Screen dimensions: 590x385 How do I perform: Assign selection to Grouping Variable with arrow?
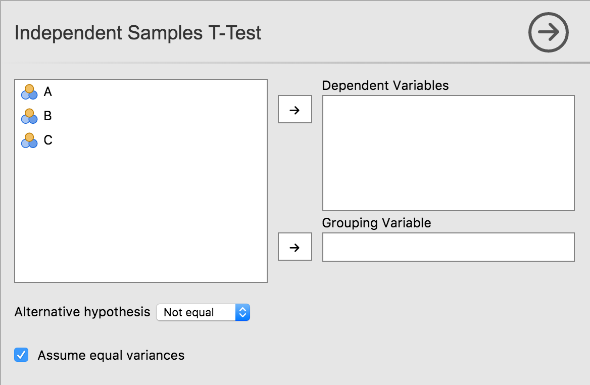(294, 247)
